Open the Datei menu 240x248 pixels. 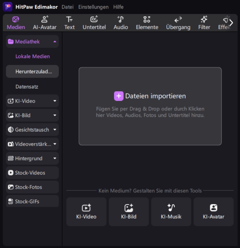point(67,7)
